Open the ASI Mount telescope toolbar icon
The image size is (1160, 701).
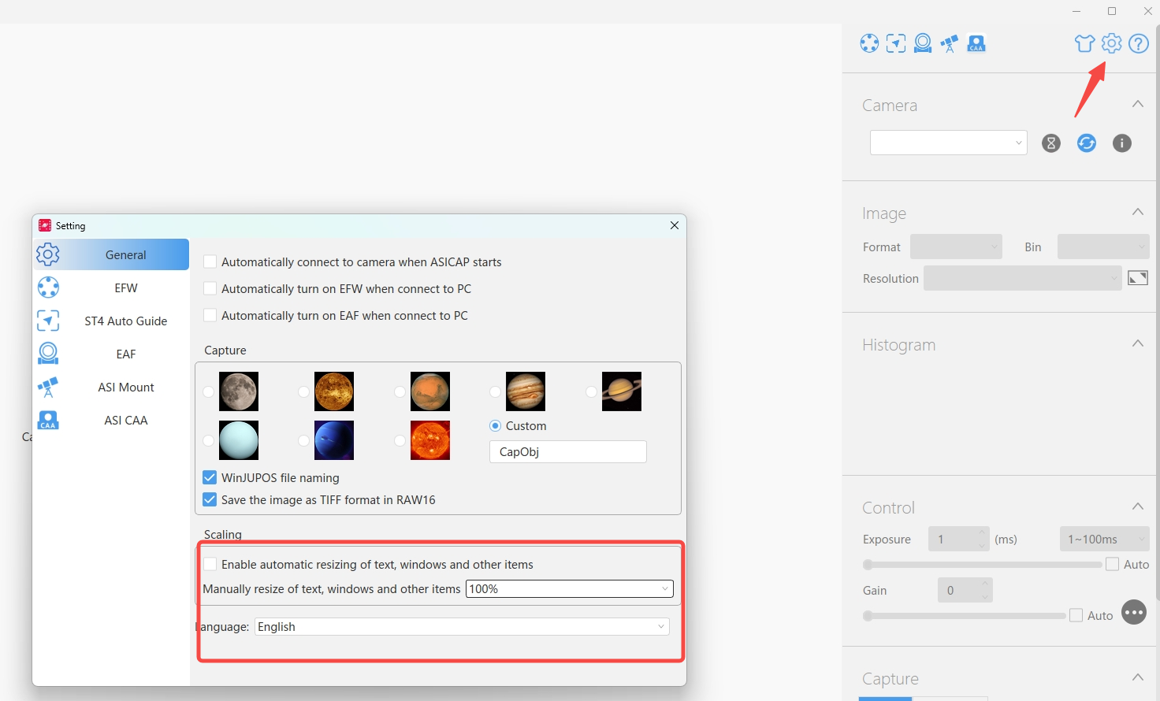[x=950, y=43]
